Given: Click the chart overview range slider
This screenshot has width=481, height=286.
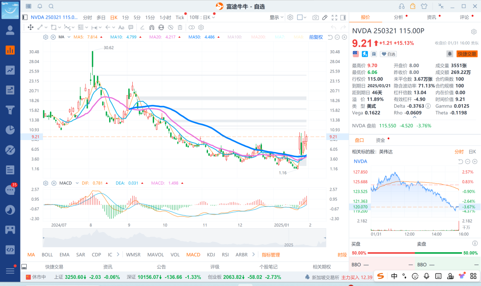Looking at the screenshot, I should pyautogui.click(x=184, y=238).
